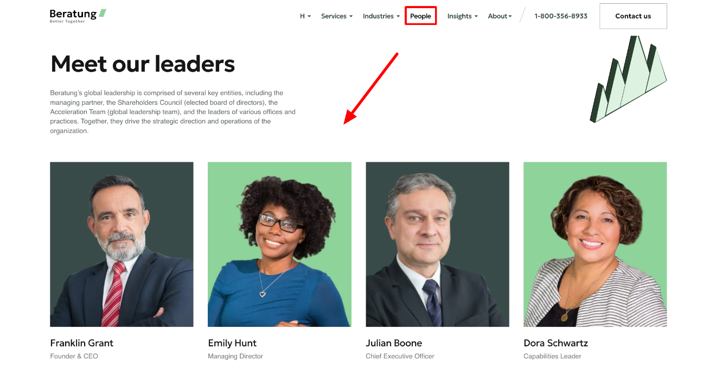Click the Better Together tagline
This screenshot has width=722, height=380.
67,22
